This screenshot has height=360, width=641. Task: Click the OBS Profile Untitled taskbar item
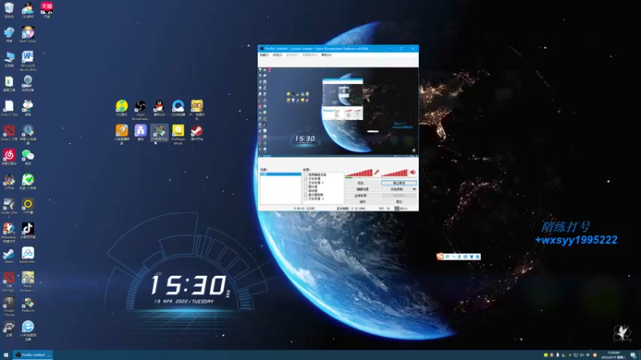click(x=33, y=354)
